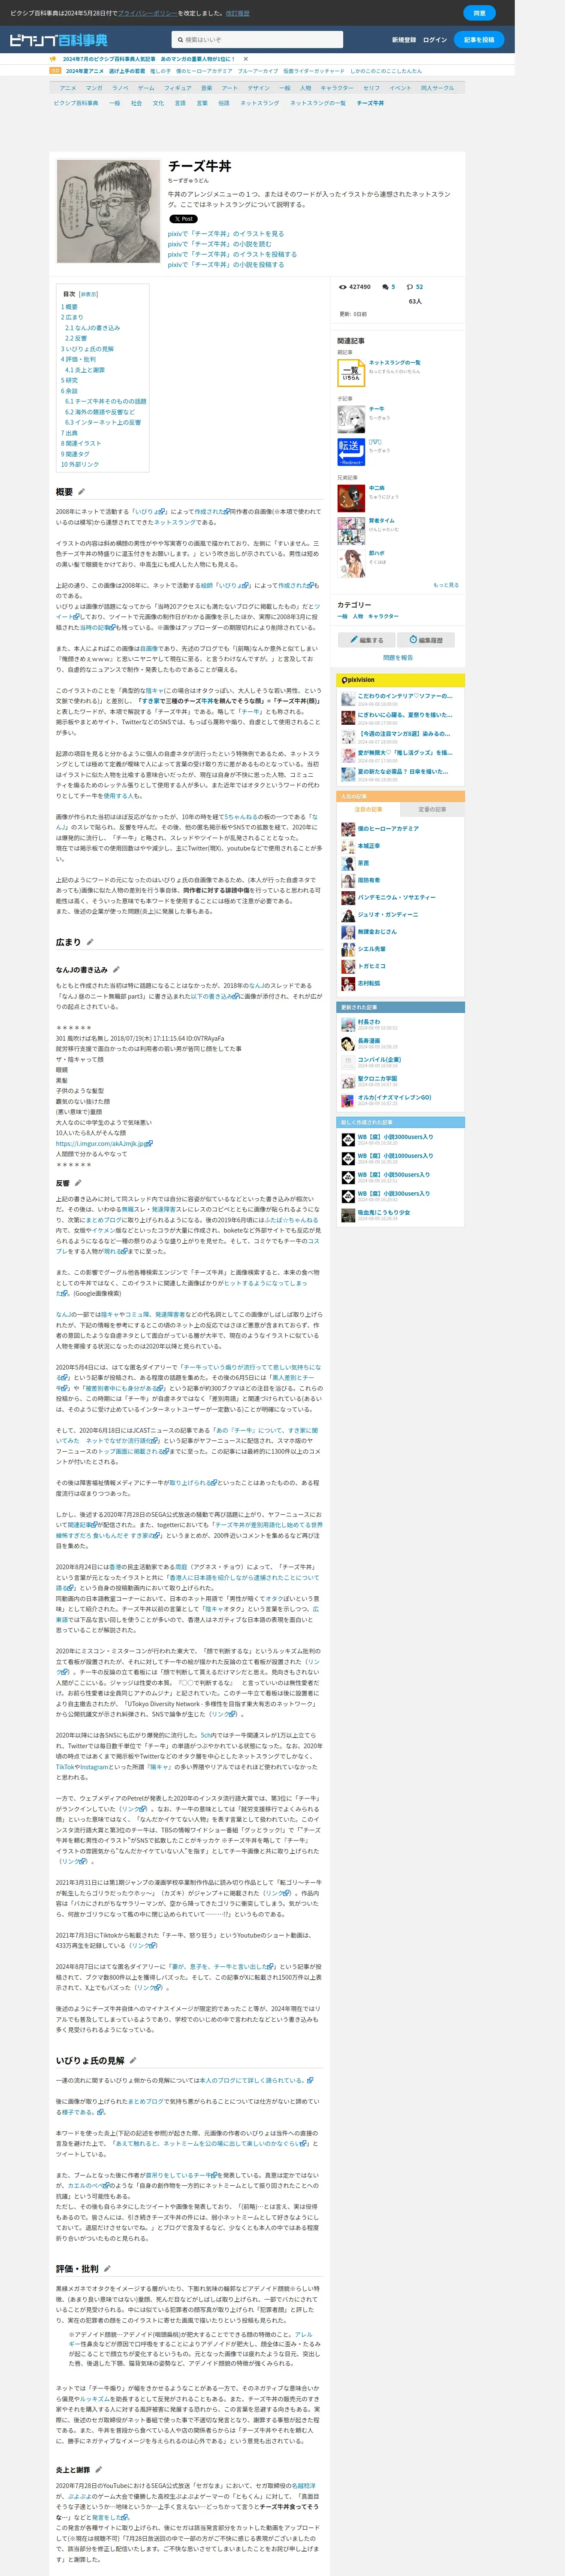Click the ログイン link
Screen dimensions: 565x2576
pyautogui.click(x=435, y=40)
